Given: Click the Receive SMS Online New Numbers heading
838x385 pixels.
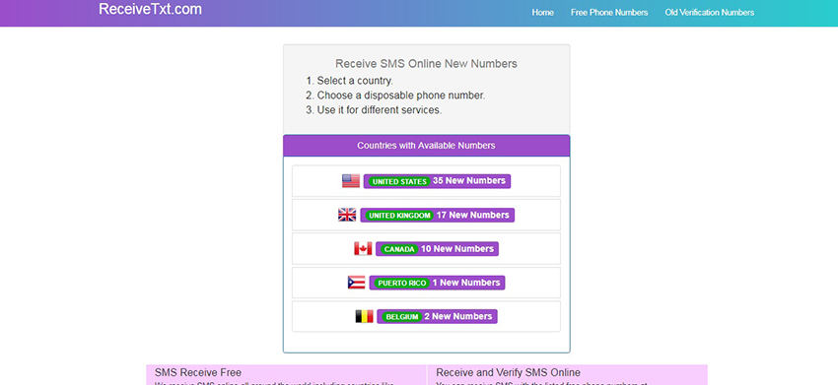Looking at the screenshot, I should click(x=427, y=64).
